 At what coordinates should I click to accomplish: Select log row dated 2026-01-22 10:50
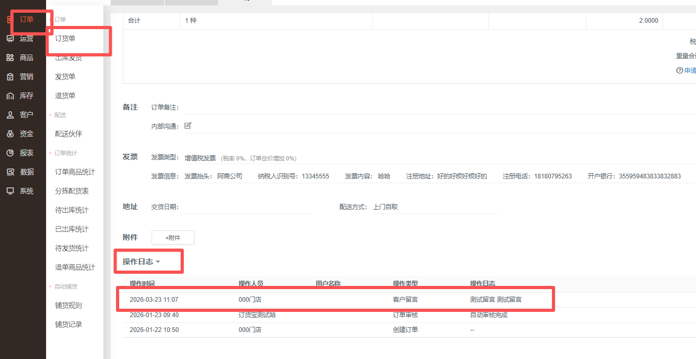pyautogui.click(x=409, y=330)
